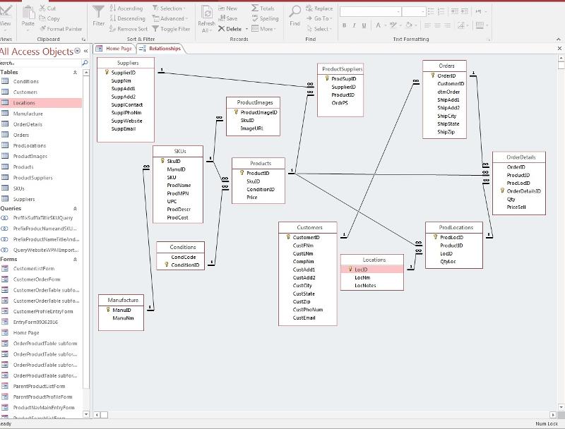Select the Products table in navigation pane
Viewport: 565px width, 429px height.
click(23, 167)
